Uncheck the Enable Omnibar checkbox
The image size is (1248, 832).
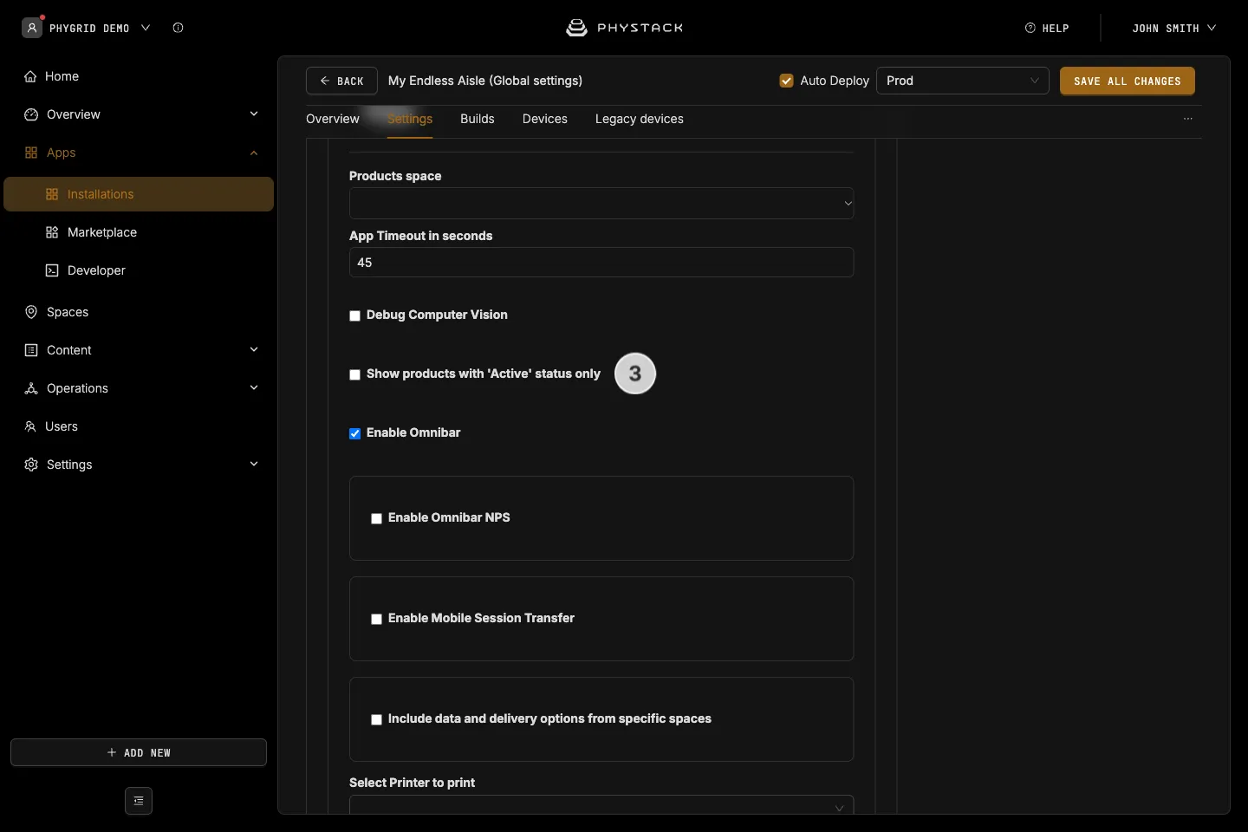coord(354,433)
